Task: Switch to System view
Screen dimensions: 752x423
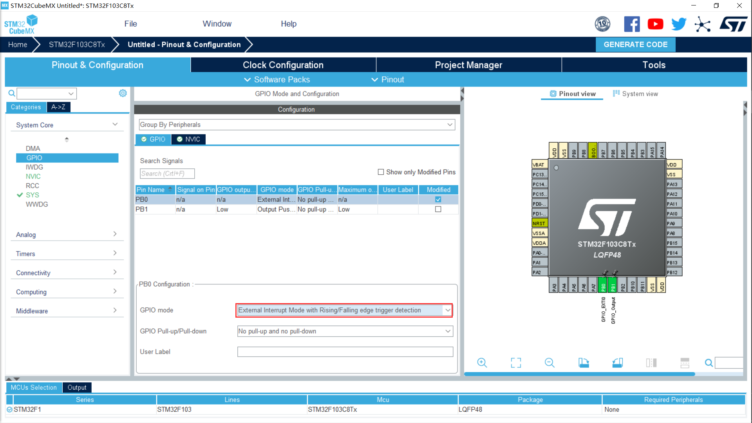Action: click(635, 94)
